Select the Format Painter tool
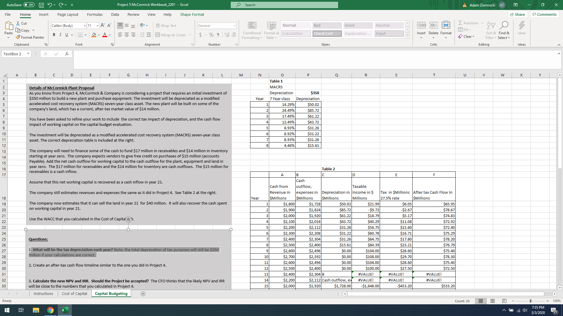Viewport: 563px width, 316px height. [x=30, y=37]
